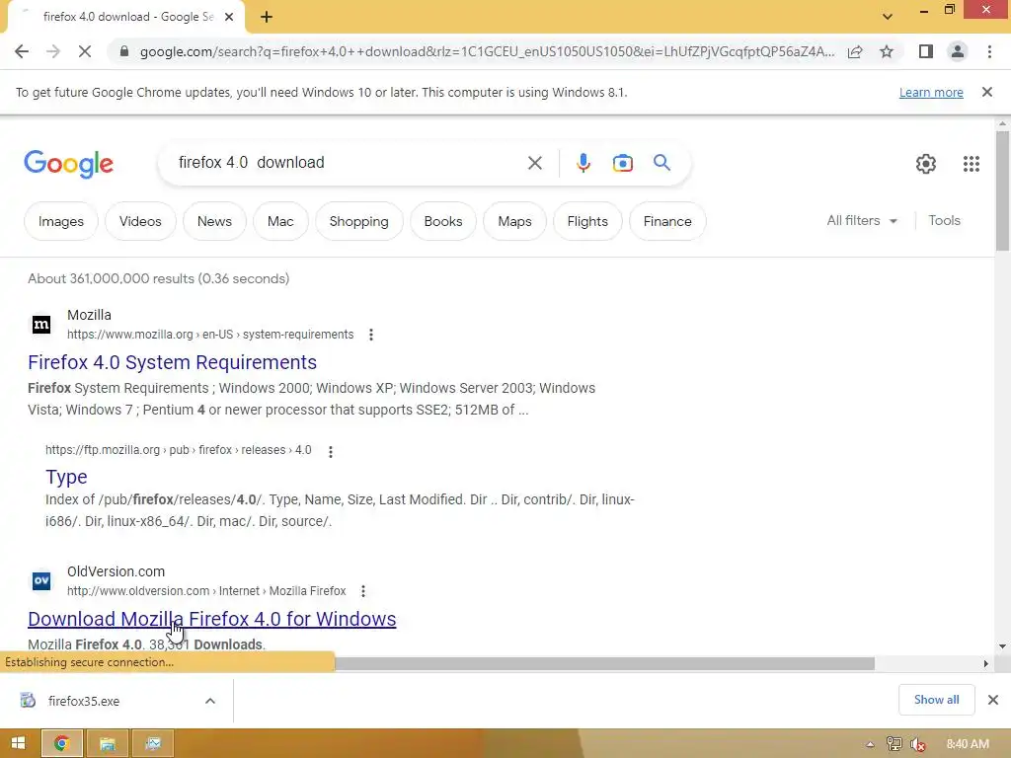Switch to Finance results
Viewport: 1011px width, 758px height.
coord(667,221)
